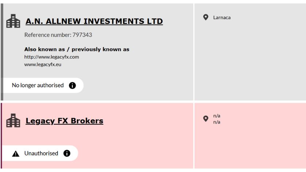Click the building icon beside Legacy FX Brokers
Screen dimensions: 306x172
tap(13, 120)
